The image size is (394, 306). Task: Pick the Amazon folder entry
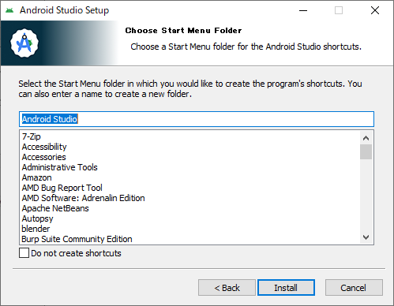[37, 177]
